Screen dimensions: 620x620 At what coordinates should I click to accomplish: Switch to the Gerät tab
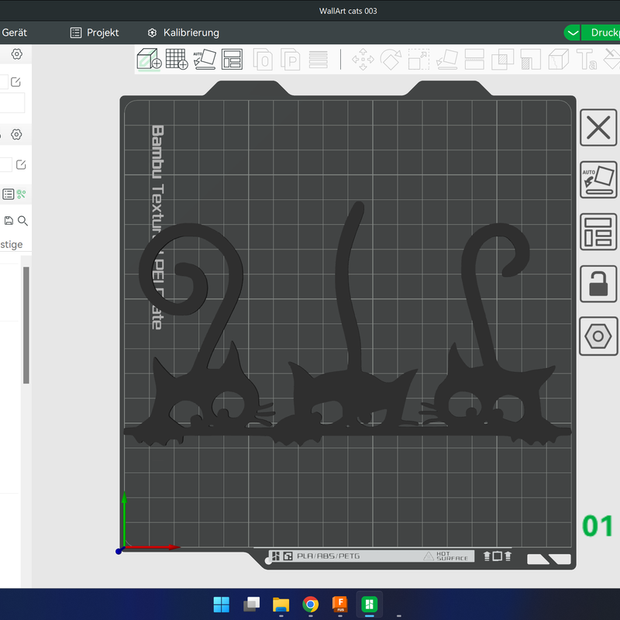[x=14, y=33]
